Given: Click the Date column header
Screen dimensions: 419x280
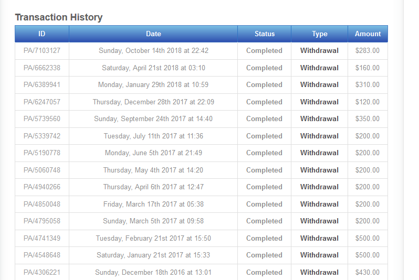Looking at the screenshot, I should point(153,34).
